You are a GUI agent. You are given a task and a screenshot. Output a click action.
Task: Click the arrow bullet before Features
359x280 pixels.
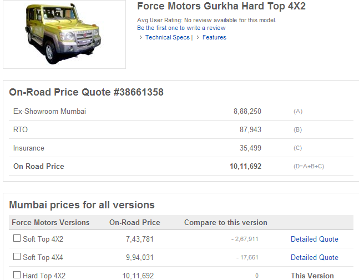[198, 37]
